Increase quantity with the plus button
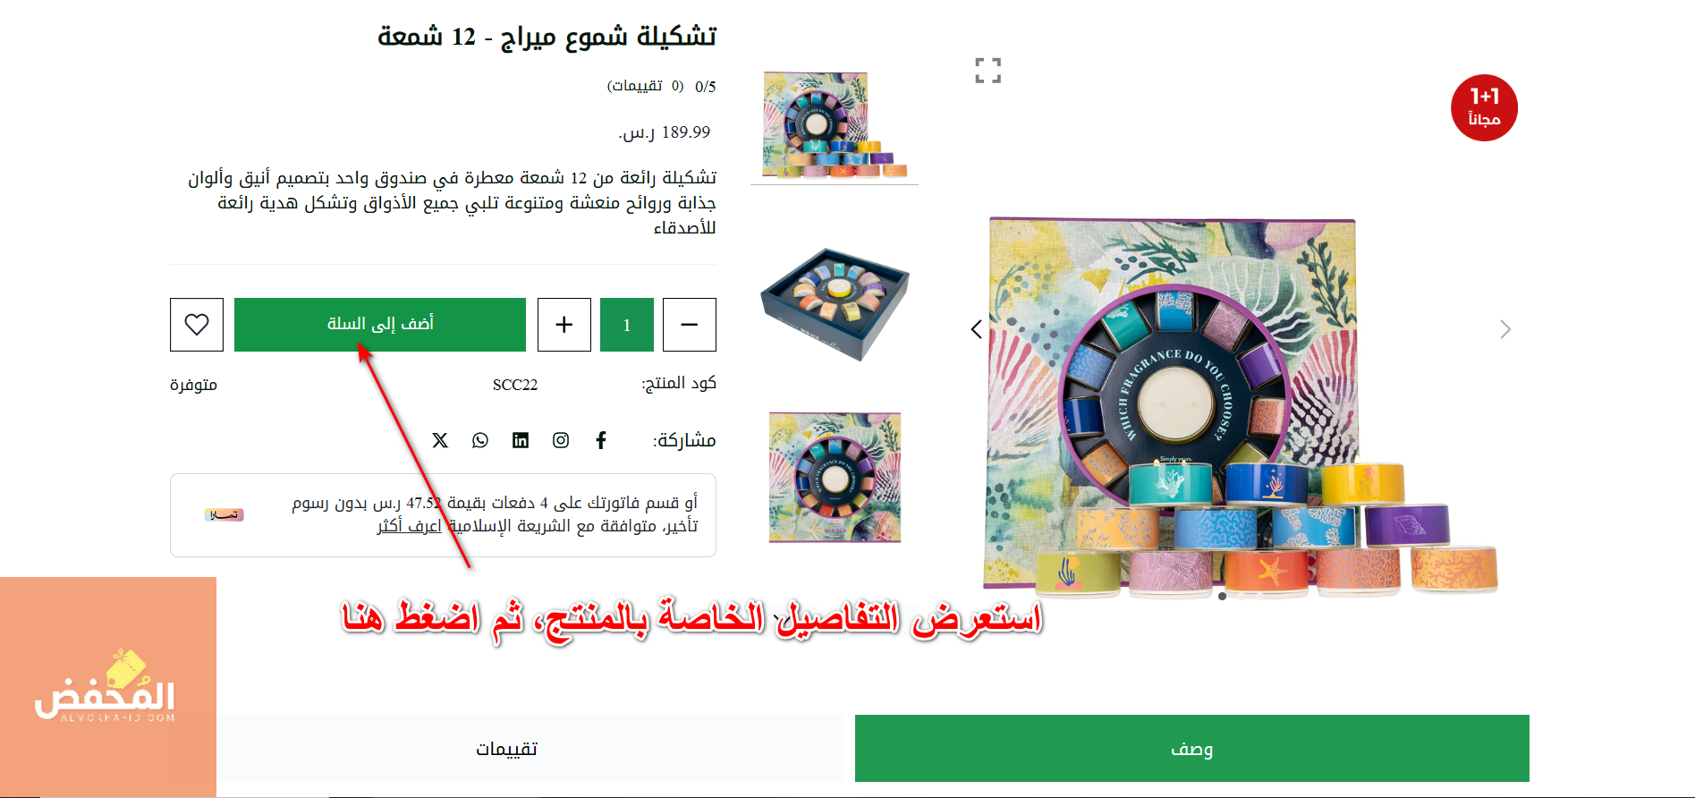The width and height of the screenshot is (1695, 798). coord(564,324)
